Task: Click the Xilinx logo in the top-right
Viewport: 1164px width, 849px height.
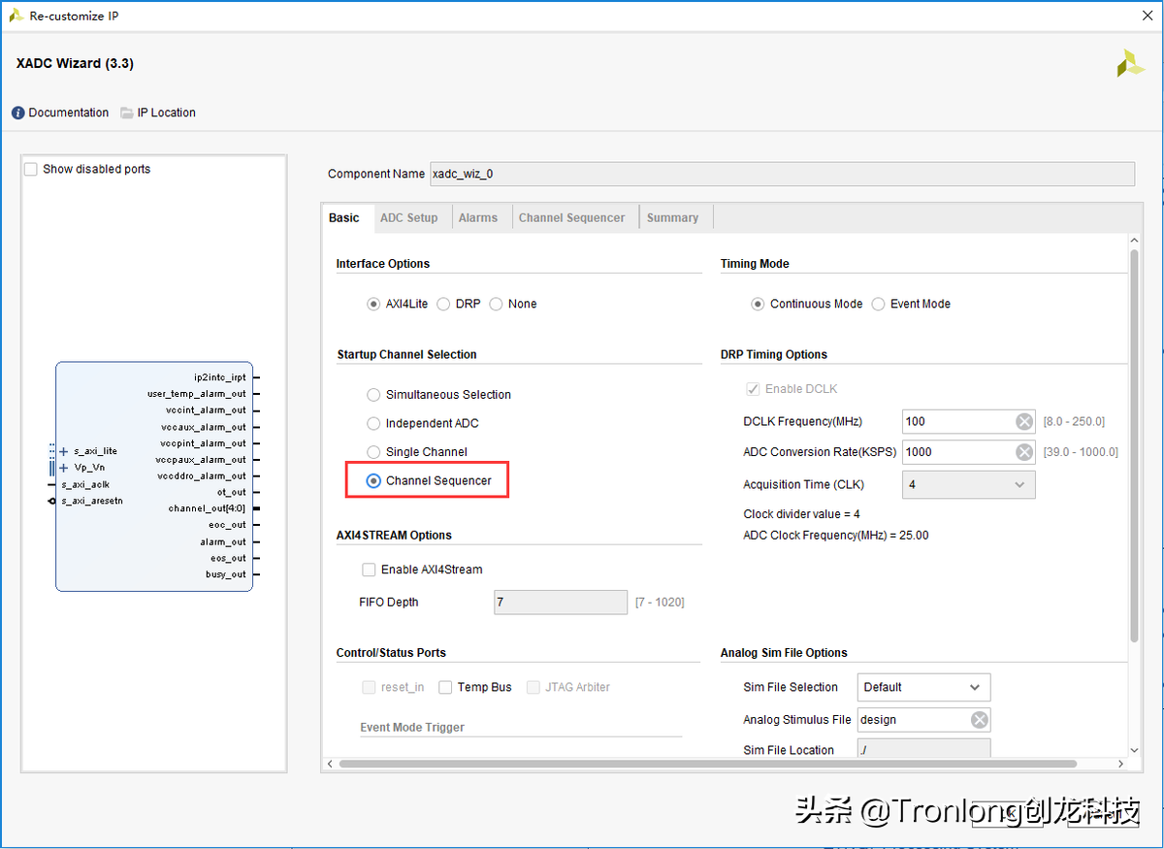Action: (1129, 63)
